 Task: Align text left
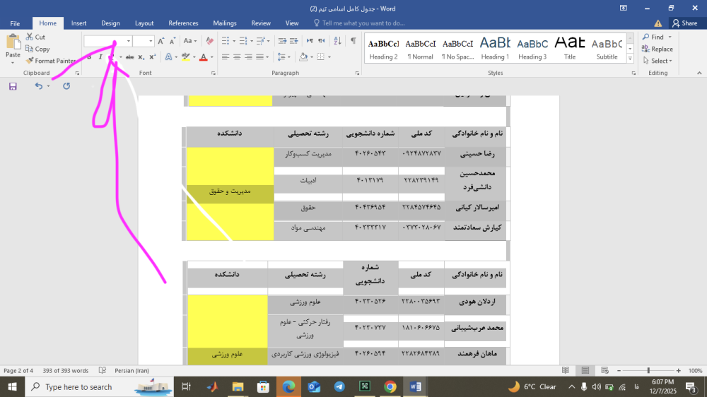click(x=226, y=57)
